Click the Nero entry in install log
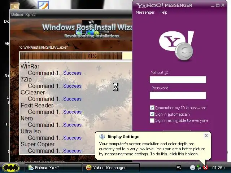Image resolution: width=231 pixels, height=173 pixels. (27, 119)
